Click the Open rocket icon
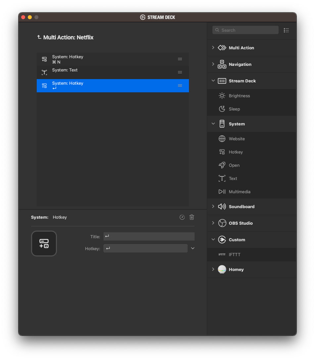 point(222,165)
